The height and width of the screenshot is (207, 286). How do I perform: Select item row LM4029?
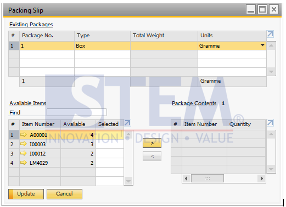pos(66,163)
